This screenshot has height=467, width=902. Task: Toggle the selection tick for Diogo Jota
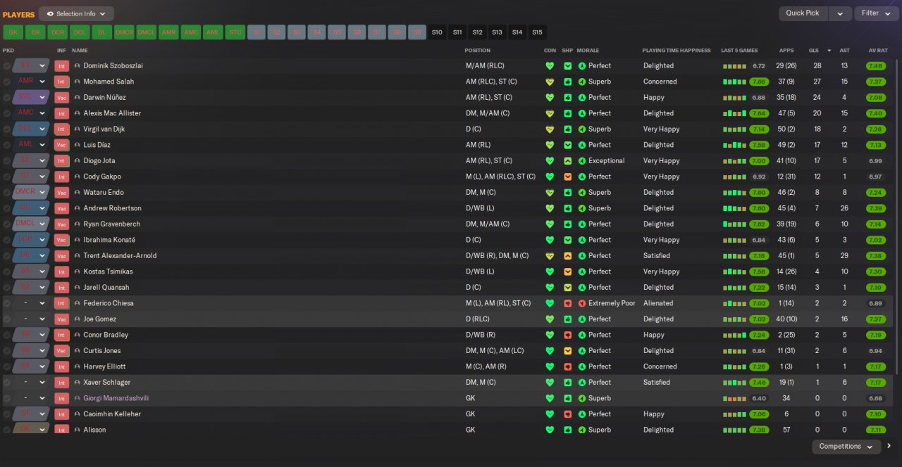click(7, 161)
